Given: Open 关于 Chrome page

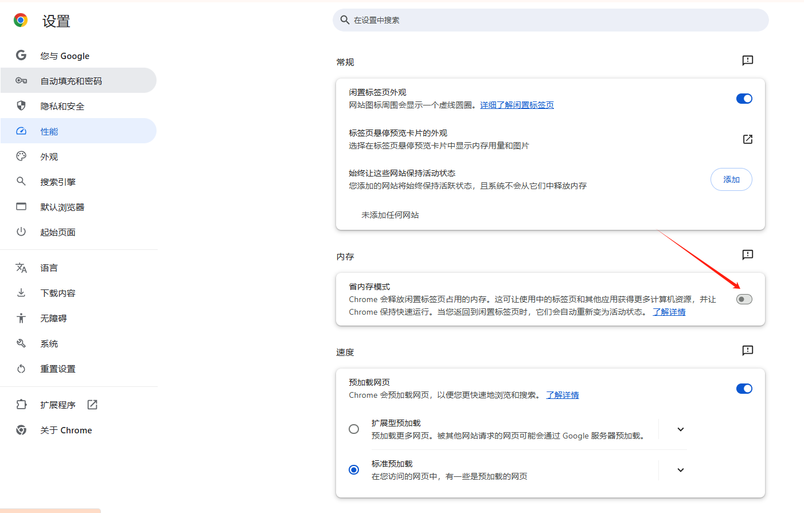Looking at the screenshot, I should [79, 430].
